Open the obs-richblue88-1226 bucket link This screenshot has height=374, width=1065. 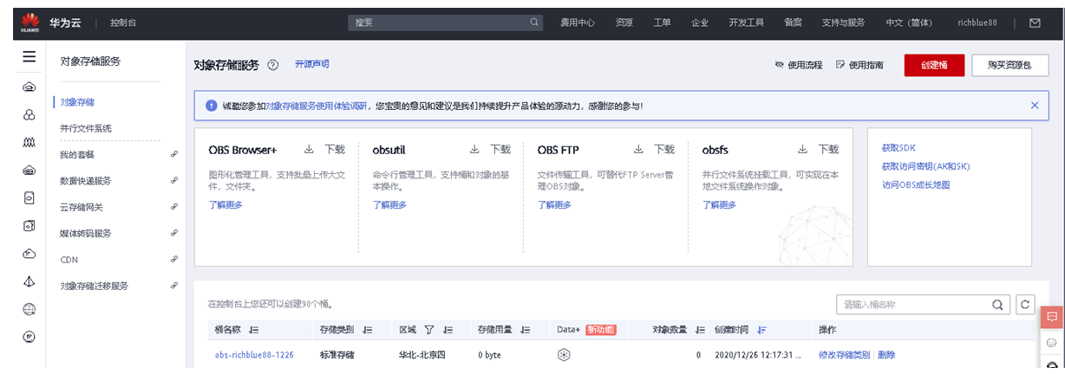point(254,355)
